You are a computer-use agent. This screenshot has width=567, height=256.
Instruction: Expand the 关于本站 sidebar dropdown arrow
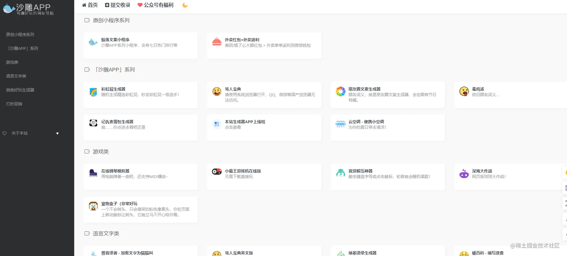pos(57,133)
